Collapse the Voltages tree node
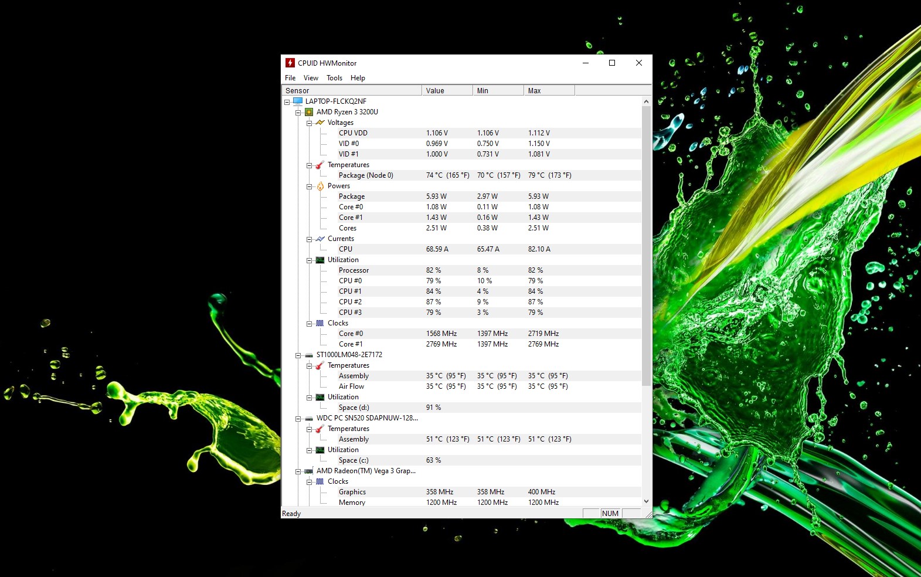 click(x=310, y=123)
